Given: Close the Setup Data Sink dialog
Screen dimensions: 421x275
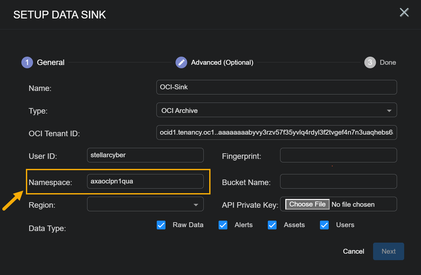Looking at the screenshot, I should [x=404, y=13].
